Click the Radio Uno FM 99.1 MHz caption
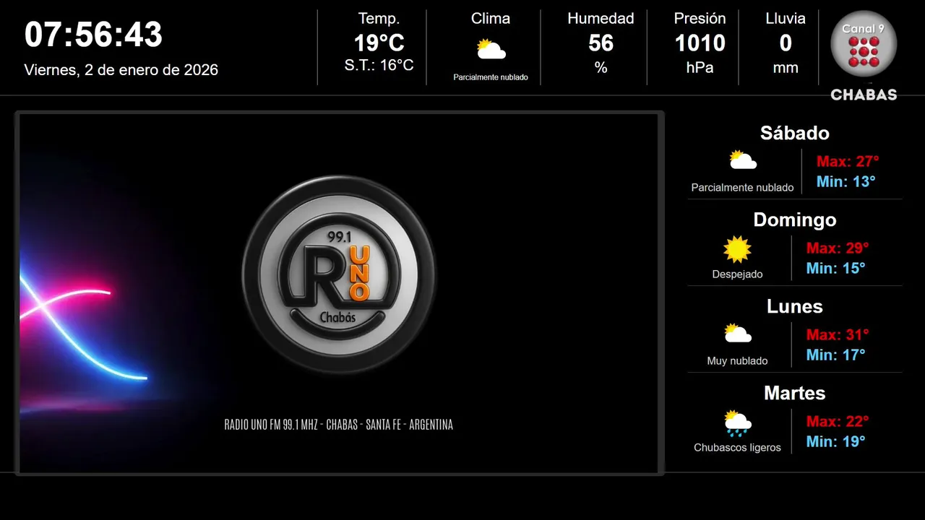This screenshot has width=925, height=520. tap(339, 425)
